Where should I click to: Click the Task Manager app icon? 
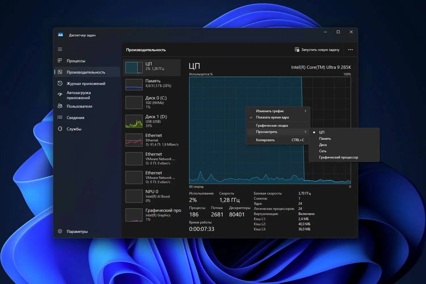(x=60, y=35)
